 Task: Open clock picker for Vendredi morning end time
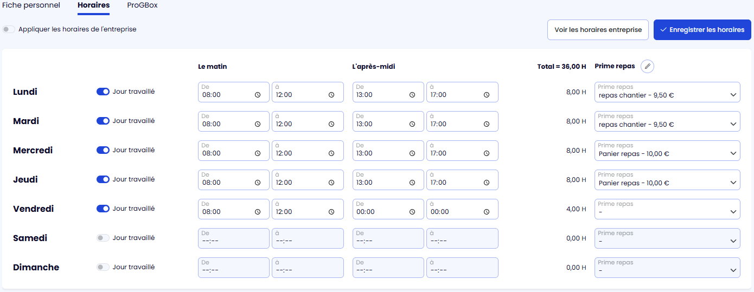click(x=331, y=212)
